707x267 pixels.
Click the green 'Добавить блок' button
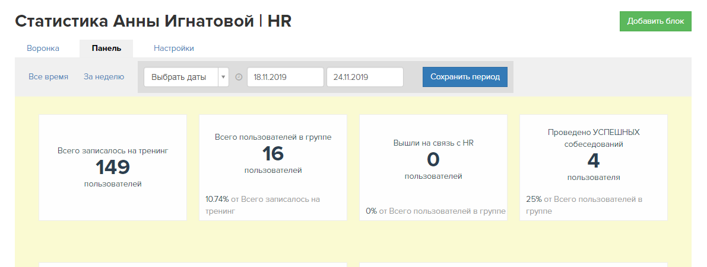[655, 21]
